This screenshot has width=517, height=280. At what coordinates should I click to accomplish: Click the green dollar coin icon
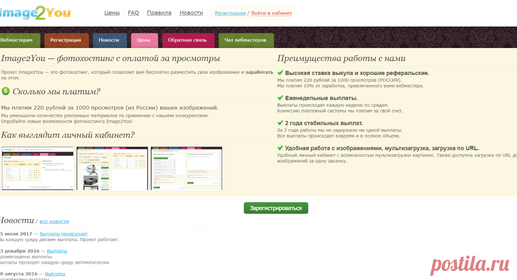(6, 91)
